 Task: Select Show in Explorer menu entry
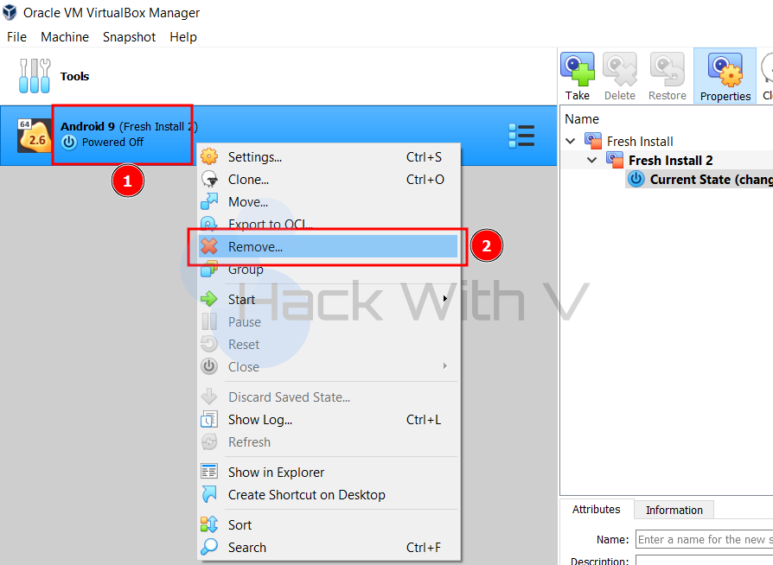(328, 472)
